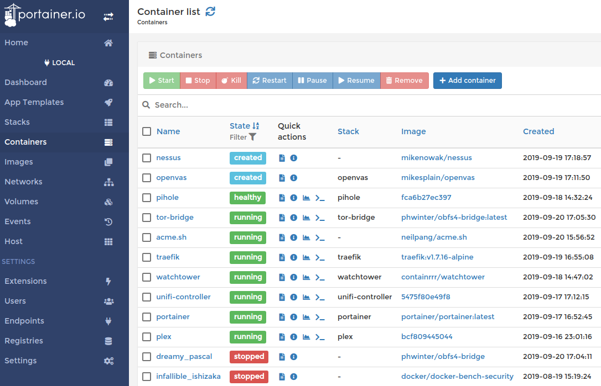Open the traefik:v1.7.16-alpine image link
This screenshot has height=386, width=601.
pos(437,257)
